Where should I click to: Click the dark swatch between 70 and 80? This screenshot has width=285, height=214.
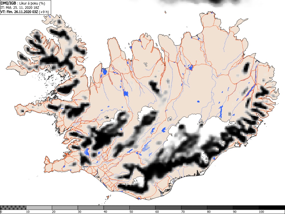(194, 208)
